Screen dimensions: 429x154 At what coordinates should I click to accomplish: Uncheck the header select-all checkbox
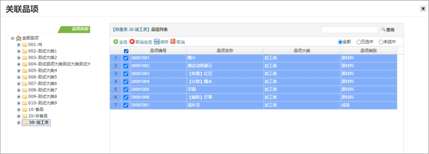click(126, 51)
